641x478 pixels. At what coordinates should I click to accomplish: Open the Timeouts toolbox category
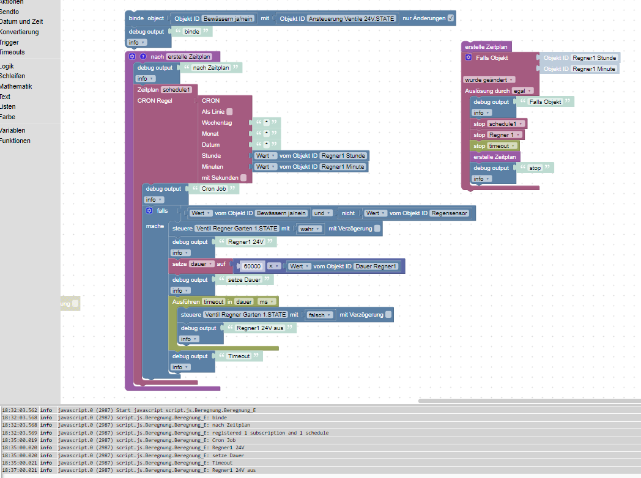click(12, 53)
